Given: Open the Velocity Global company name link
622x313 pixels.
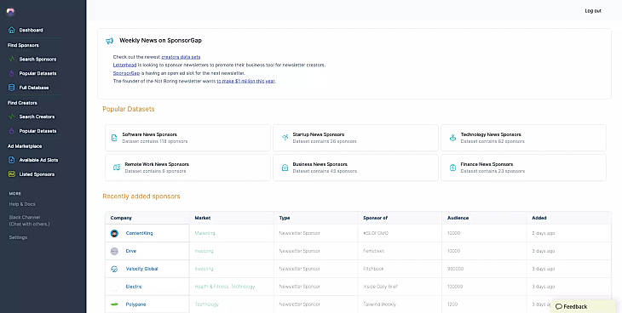Looking at the screenshot, I should (142, 269).
